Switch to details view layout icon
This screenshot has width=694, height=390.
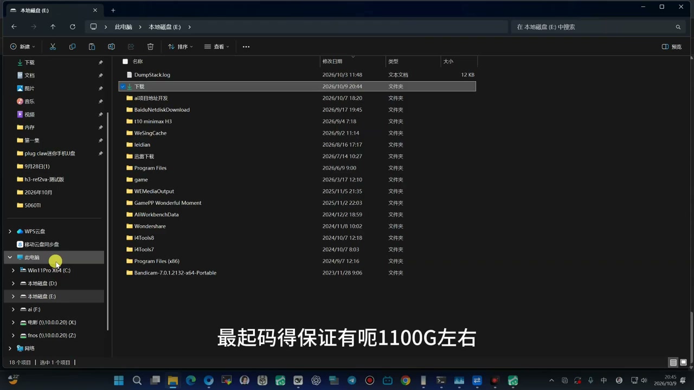click(673, 362)
